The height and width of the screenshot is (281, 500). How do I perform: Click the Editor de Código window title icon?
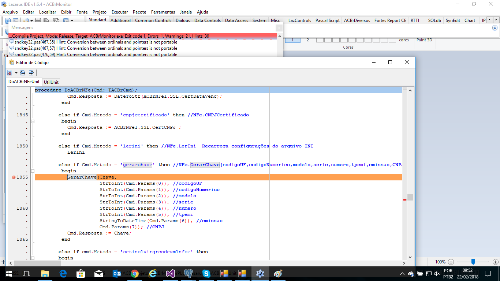pyautogui.click(x=11, y=62)
